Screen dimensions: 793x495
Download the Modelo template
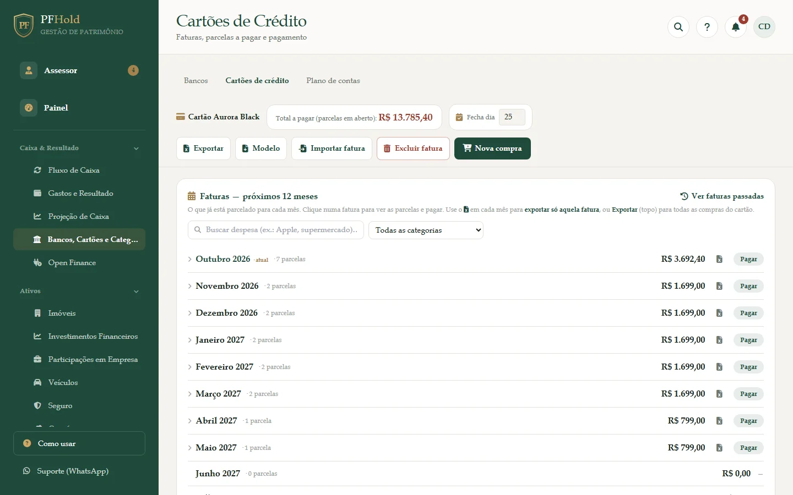coord(261,148)
